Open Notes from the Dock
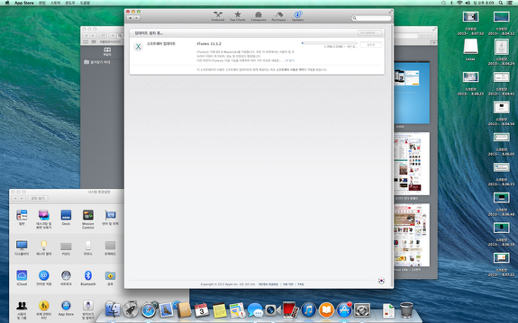Screen dimensions: 518x323 point(219,310)
